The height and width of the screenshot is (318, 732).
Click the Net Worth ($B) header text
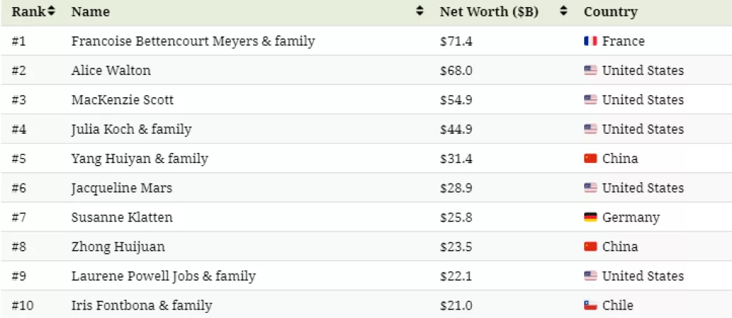click(x=490, y=11)
